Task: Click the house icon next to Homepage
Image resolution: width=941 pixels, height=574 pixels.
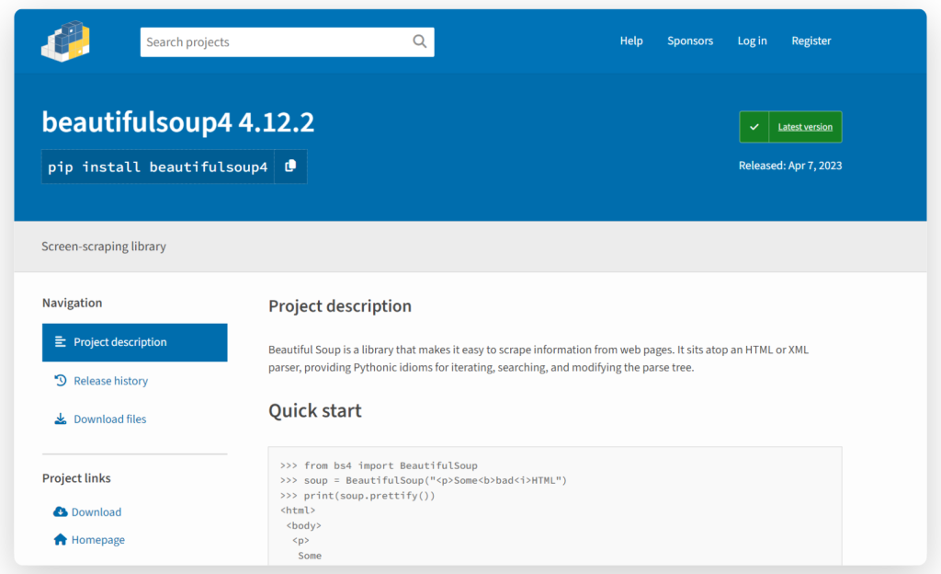Action: 60,539
